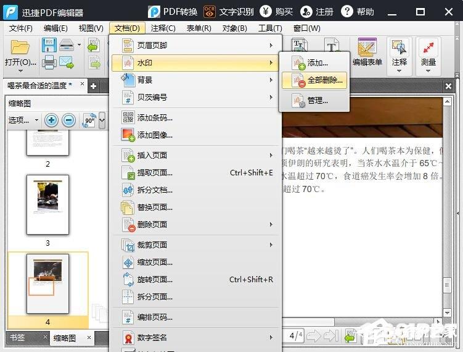Select Remove All watermarks submenu item
Viewport: 463px width, 352px height.
[314, 80]
